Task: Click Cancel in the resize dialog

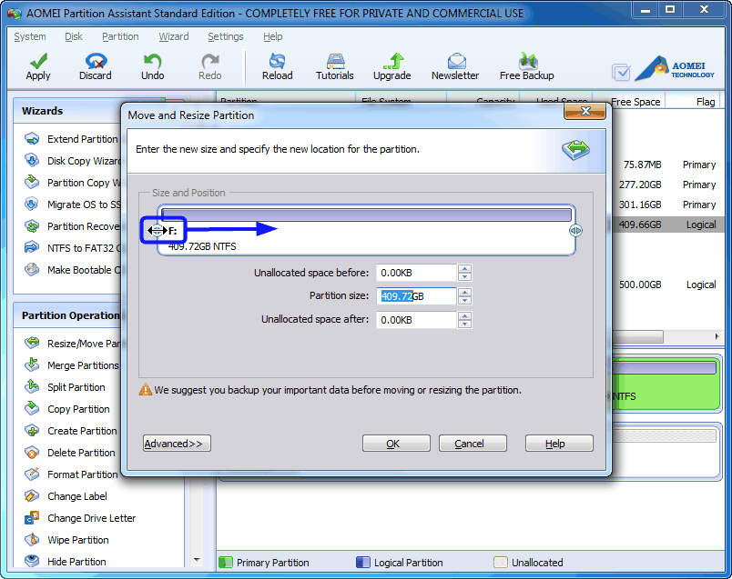Action: (x=473, y=444)
